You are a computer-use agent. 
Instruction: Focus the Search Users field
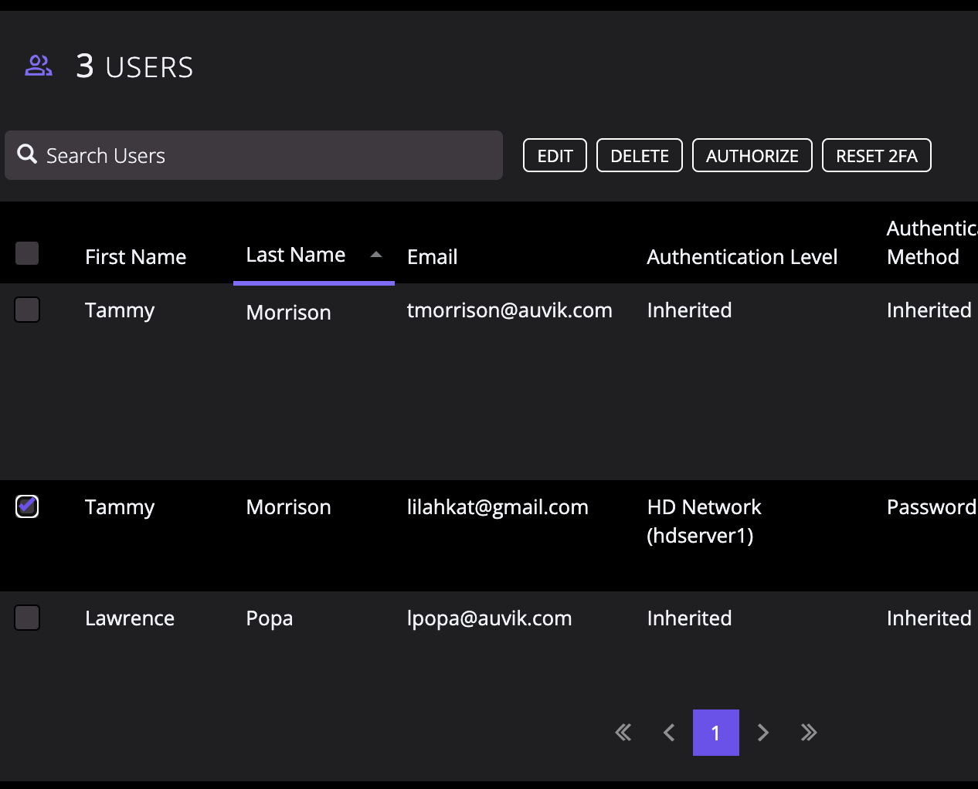[x=253, y=155]
